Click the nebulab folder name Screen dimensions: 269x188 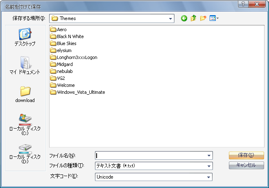tap(65, 71)
